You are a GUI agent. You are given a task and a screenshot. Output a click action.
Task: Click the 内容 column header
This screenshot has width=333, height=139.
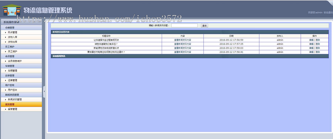[x=183, y=36]
